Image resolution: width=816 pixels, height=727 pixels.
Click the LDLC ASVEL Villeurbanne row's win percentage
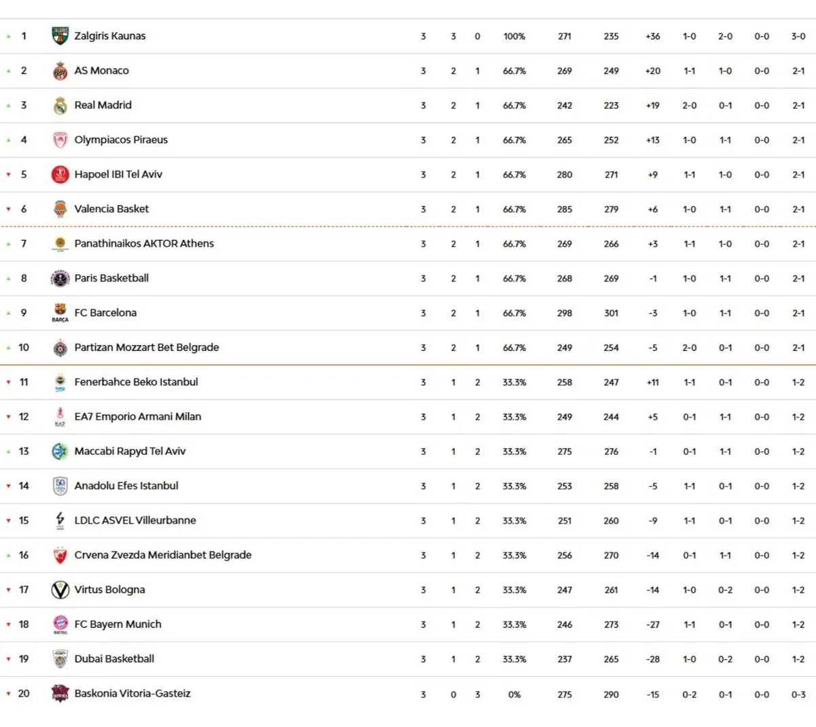point(514,521)
